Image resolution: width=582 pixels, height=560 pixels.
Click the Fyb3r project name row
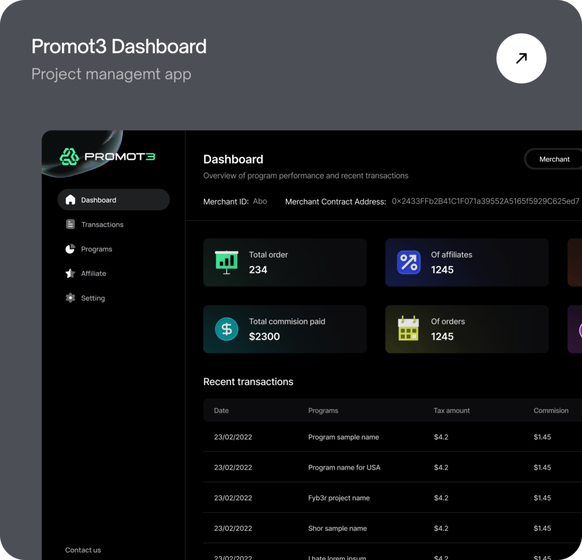tap(339, 498)
